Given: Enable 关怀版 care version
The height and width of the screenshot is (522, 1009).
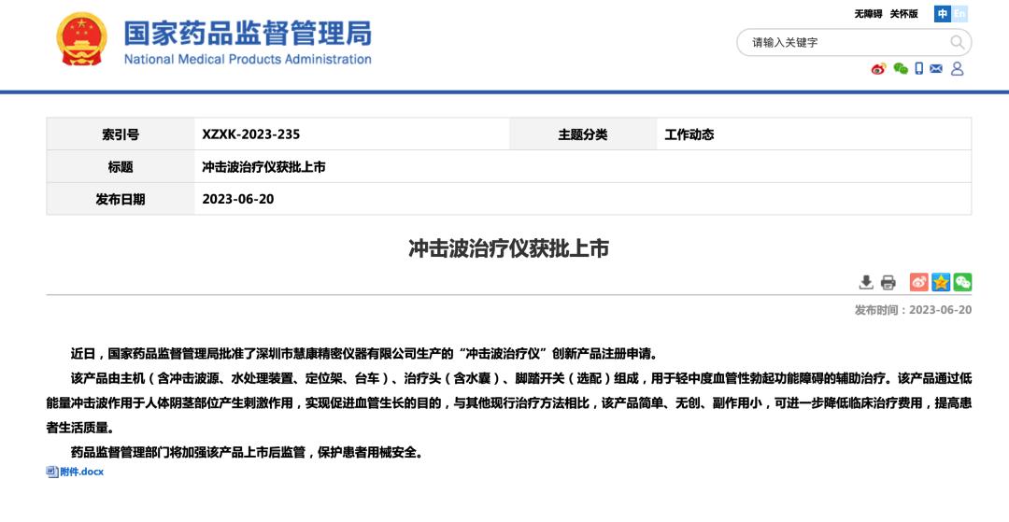Looking at the screenshot, I should pyautogui.click(x=904, y=14).
